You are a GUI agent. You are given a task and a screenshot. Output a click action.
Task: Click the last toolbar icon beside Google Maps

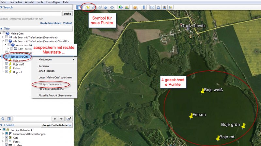click(170, 7)
